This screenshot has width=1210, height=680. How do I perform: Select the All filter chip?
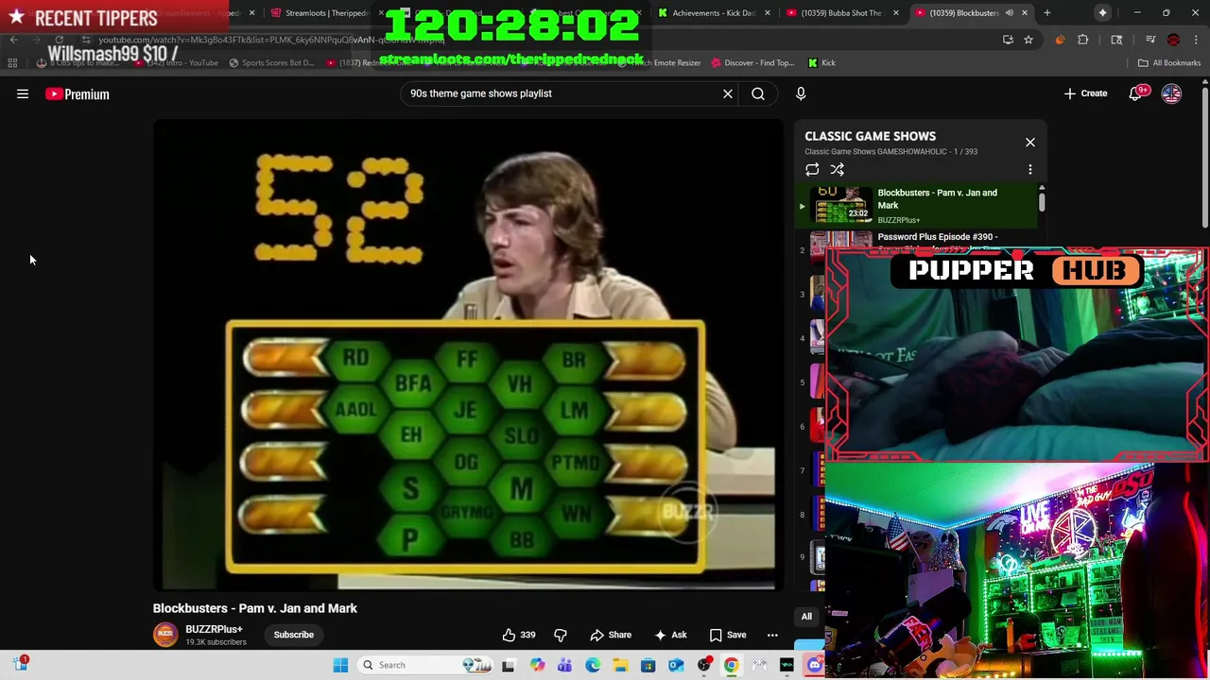tap(806, 617)
